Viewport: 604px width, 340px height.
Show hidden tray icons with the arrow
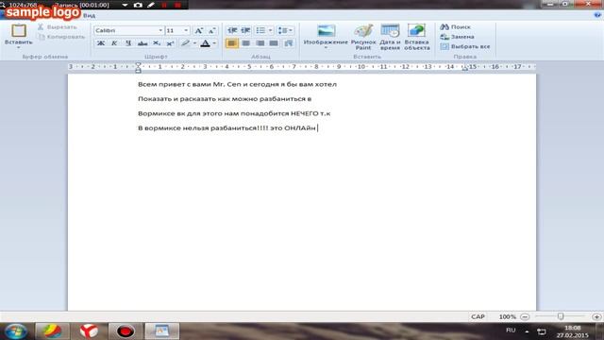coord(527,331)
